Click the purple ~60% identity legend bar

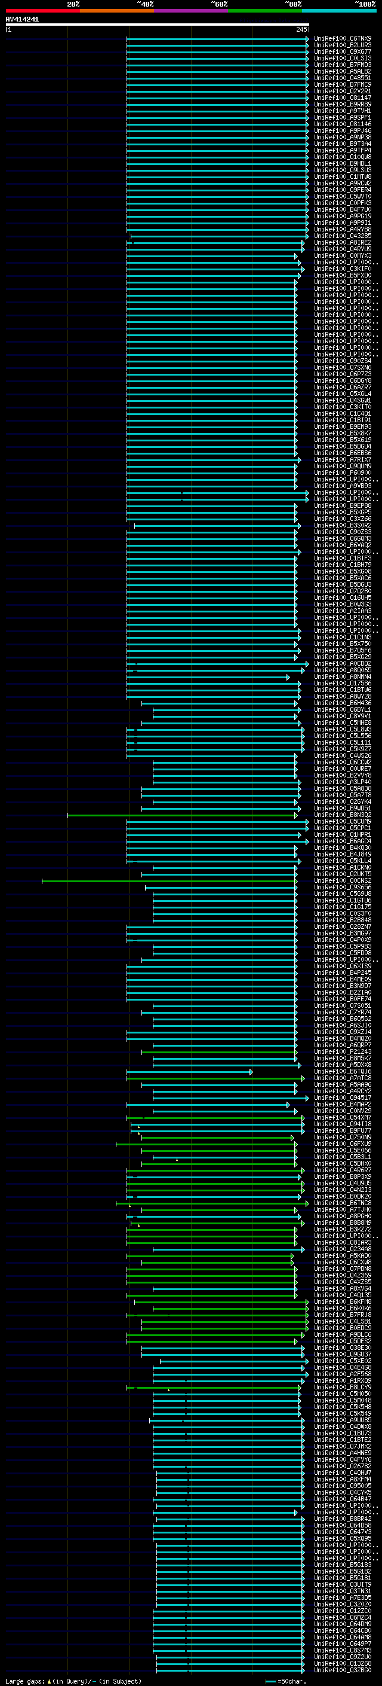(x=190, y=11)
